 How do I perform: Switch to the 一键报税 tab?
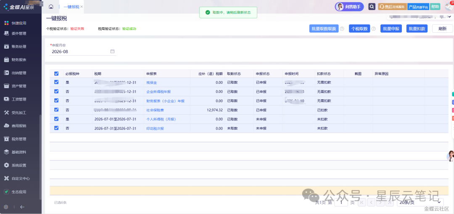pyautogui.click(x=71, y=7)
